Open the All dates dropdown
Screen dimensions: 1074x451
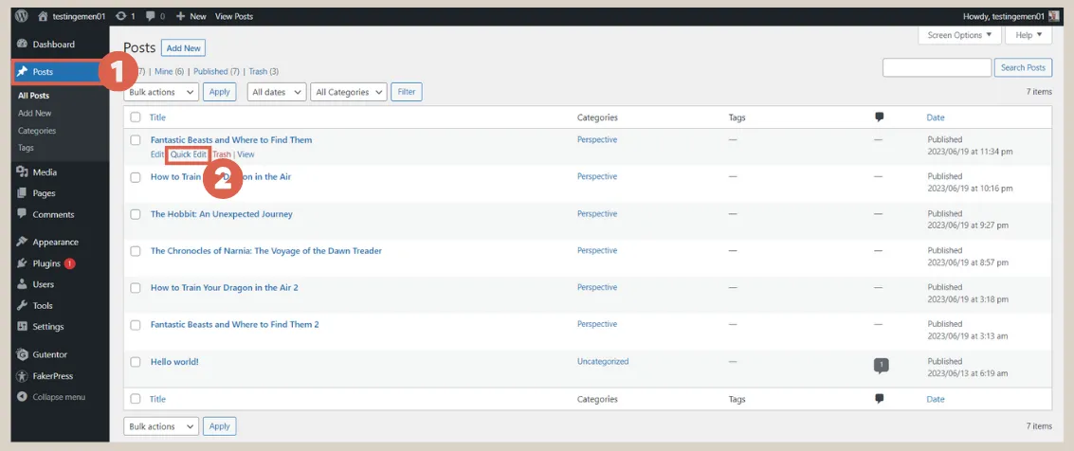click(277, 92)
